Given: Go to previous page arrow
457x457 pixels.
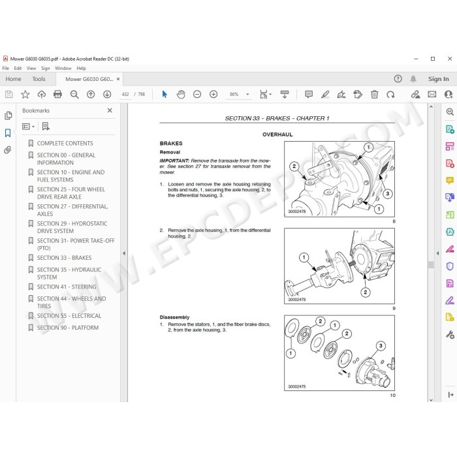Looking at the screenshot, I should (91, 94).
